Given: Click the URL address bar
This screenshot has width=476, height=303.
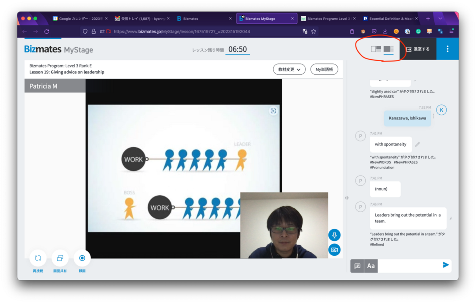Looking at the screenshot, I should pos(200,32).
